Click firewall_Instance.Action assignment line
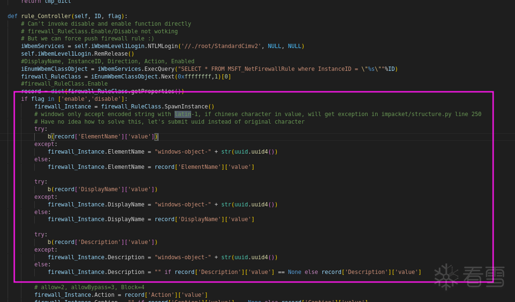515x302 pixels. (x=121, y=295)
